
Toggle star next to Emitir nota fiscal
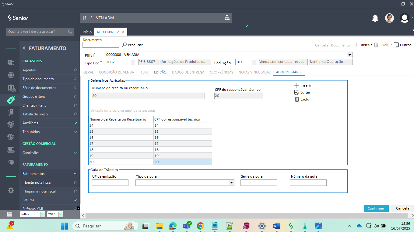pyautogui.click(x=75, y=183)
